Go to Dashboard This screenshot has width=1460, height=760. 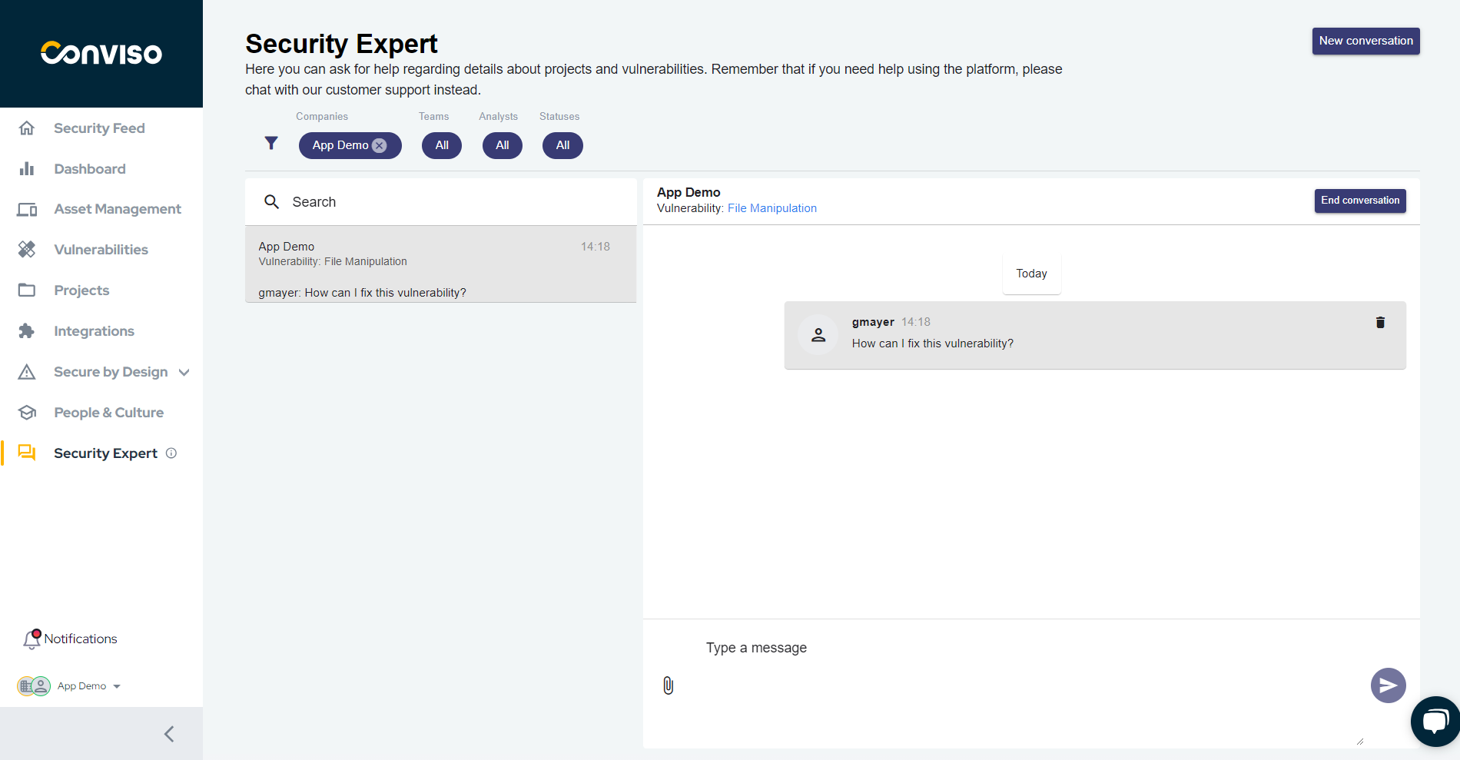[x=90, y=169]
